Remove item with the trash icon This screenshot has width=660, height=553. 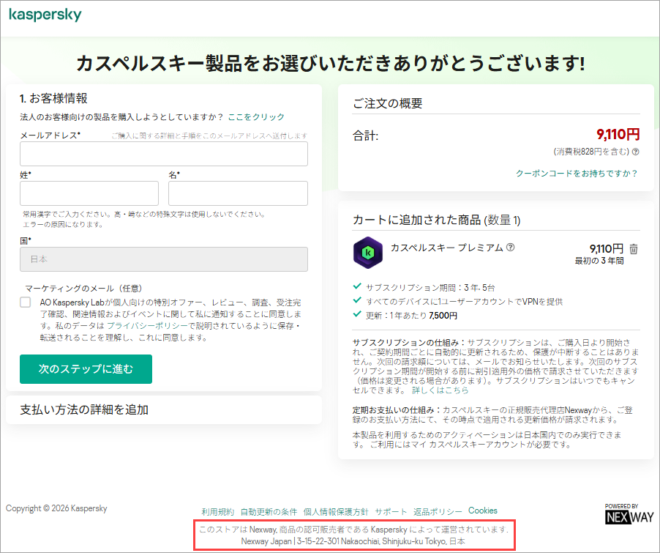pos(634,249)
